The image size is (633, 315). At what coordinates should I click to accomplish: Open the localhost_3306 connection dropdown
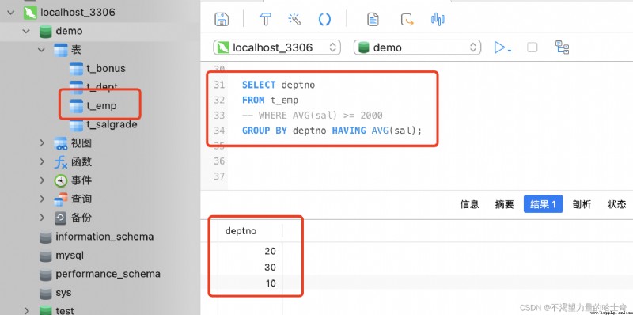[277, 47]
